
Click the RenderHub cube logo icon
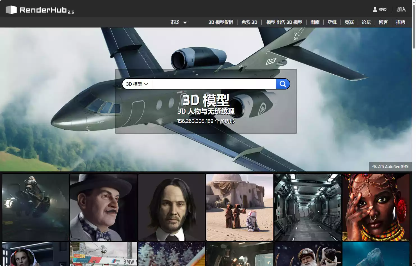11,10
